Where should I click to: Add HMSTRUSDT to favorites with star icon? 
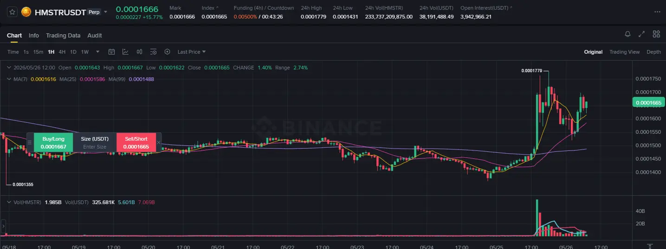13,12
